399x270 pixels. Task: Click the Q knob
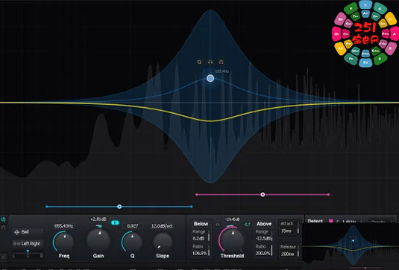[132, 242]
